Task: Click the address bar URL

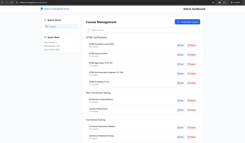Action: pos(33,2)
